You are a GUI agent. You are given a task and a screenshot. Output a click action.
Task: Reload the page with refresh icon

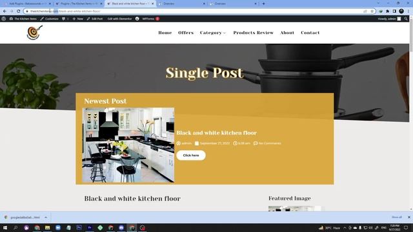click(19, 12)
